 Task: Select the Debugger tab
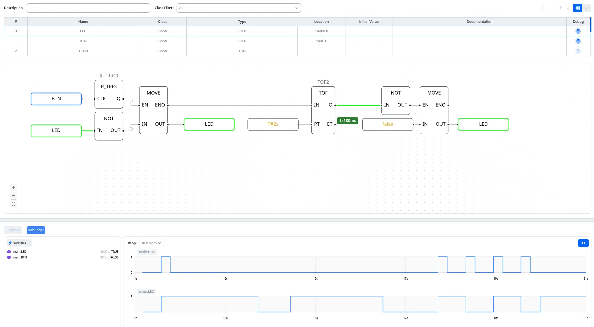[36, 230]
